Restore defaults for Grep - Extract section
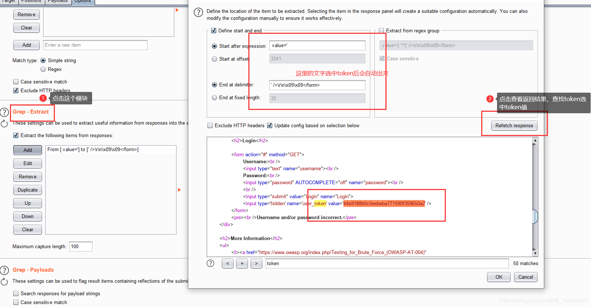Viewport: 591px width, 307px height. click(4, 124)
